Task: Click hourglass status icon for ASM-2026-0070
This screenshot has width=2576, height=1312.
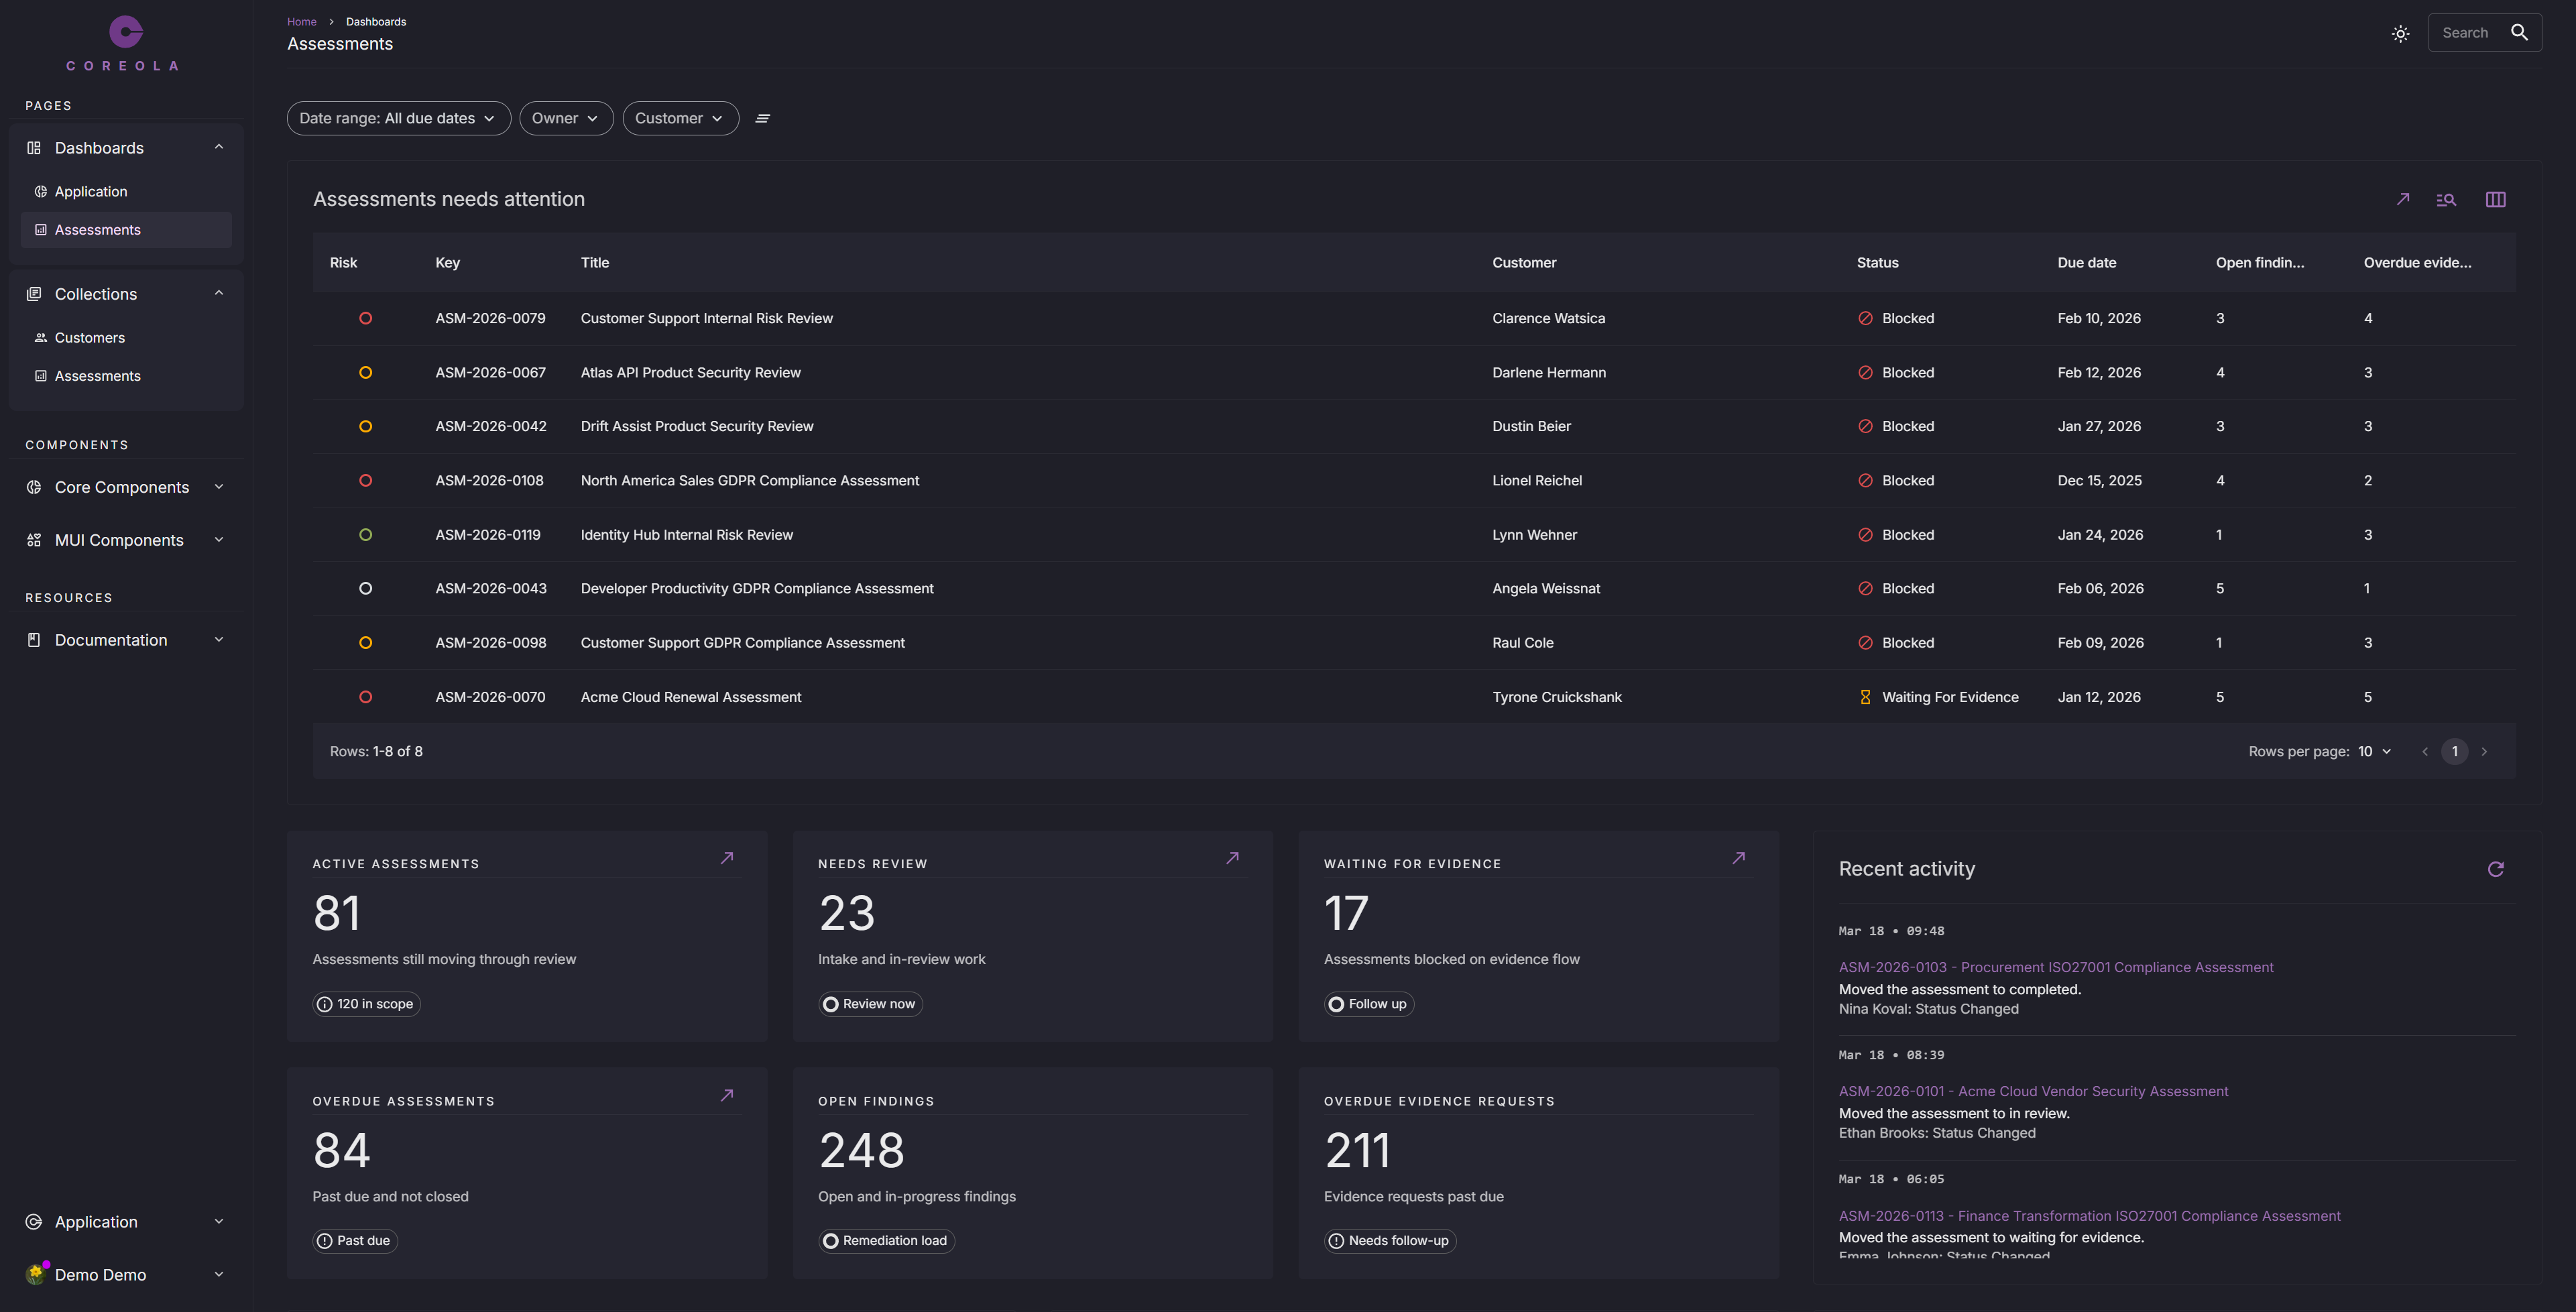Action: [x=1865, y=697]
